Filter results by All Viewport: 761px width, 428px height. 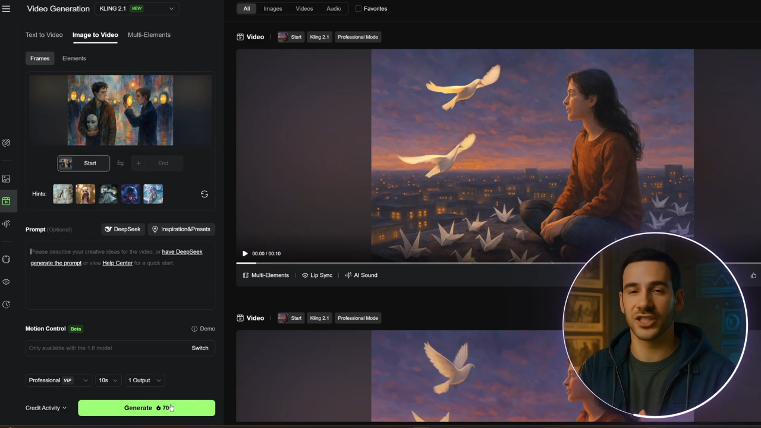click(246, 8)
